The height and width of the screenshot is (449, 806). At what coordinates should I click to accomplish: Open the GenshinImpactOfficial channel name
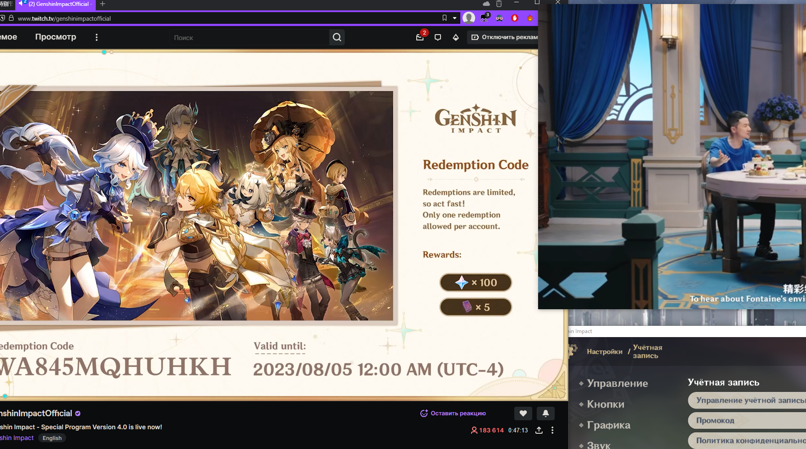(x=36, y=413)
